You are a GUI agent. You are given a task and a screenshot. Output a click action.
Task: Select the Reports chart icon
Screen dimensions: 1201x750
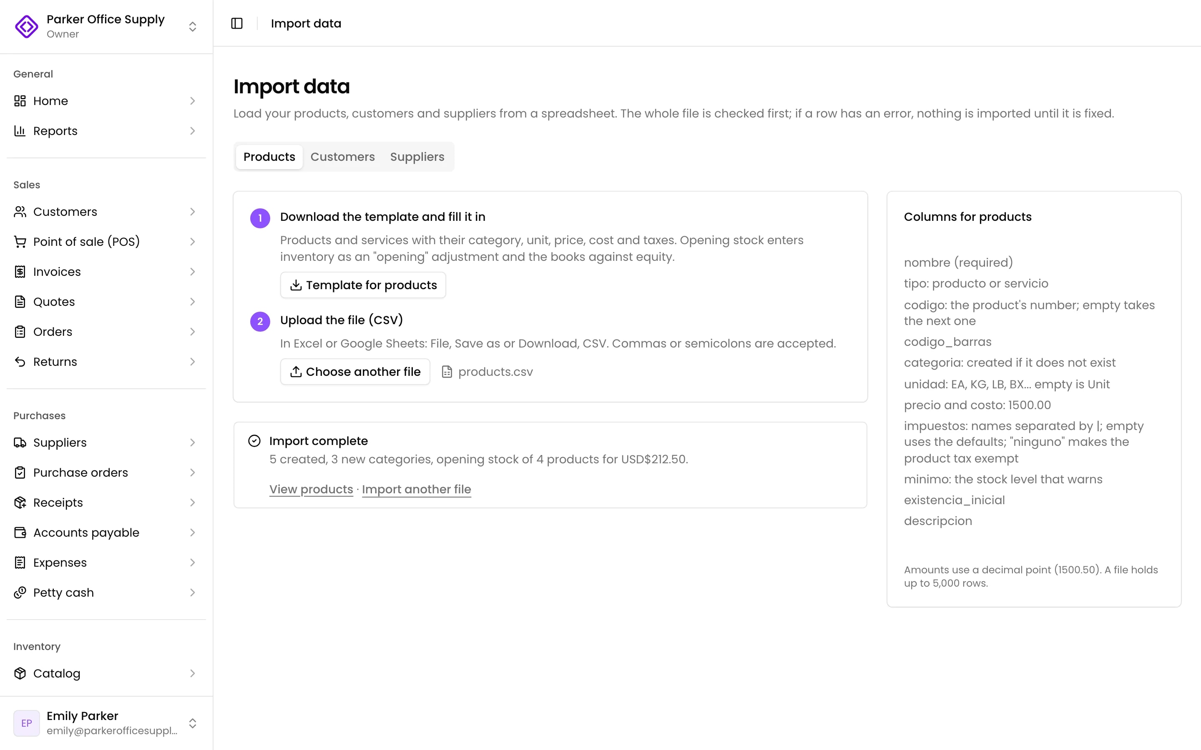(x=20, y=131)
